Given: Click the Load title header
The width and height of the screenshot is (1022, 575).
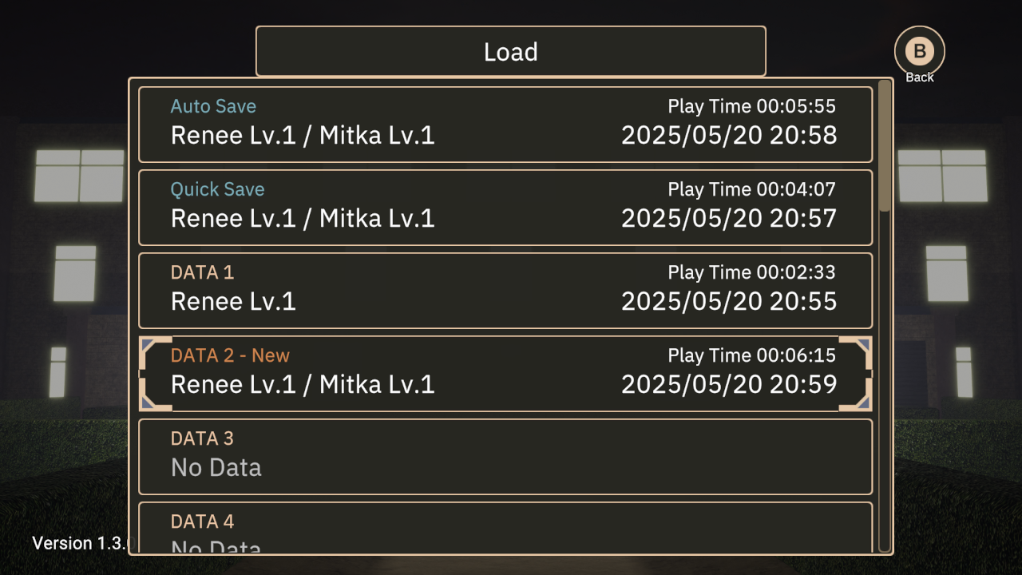Looking at the screenshot, I should pyautogui.click(x=511, y=51).
